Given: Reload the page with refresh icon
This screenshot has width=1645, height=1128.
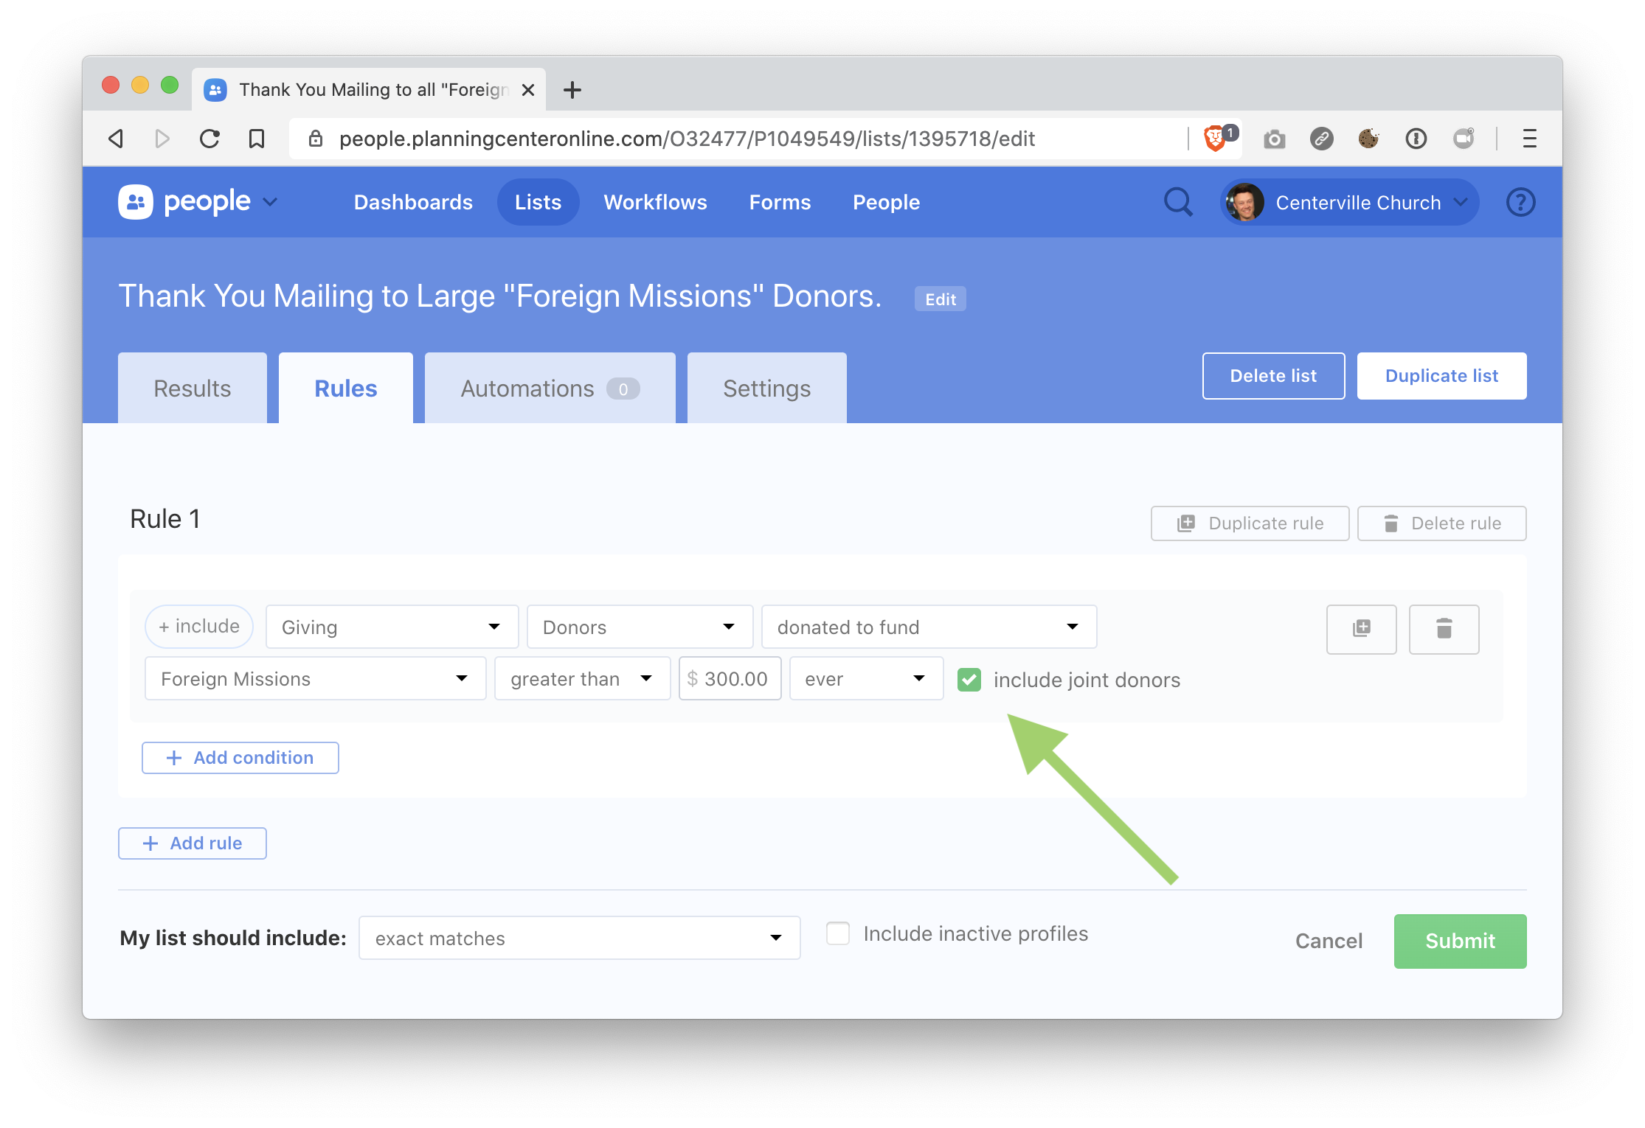Looking at the screenshot, I should coord(210,139).
